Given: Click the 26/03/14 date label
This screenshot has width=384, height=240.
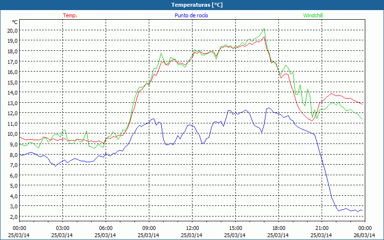Looking at the screenshot, I should 365,235.
